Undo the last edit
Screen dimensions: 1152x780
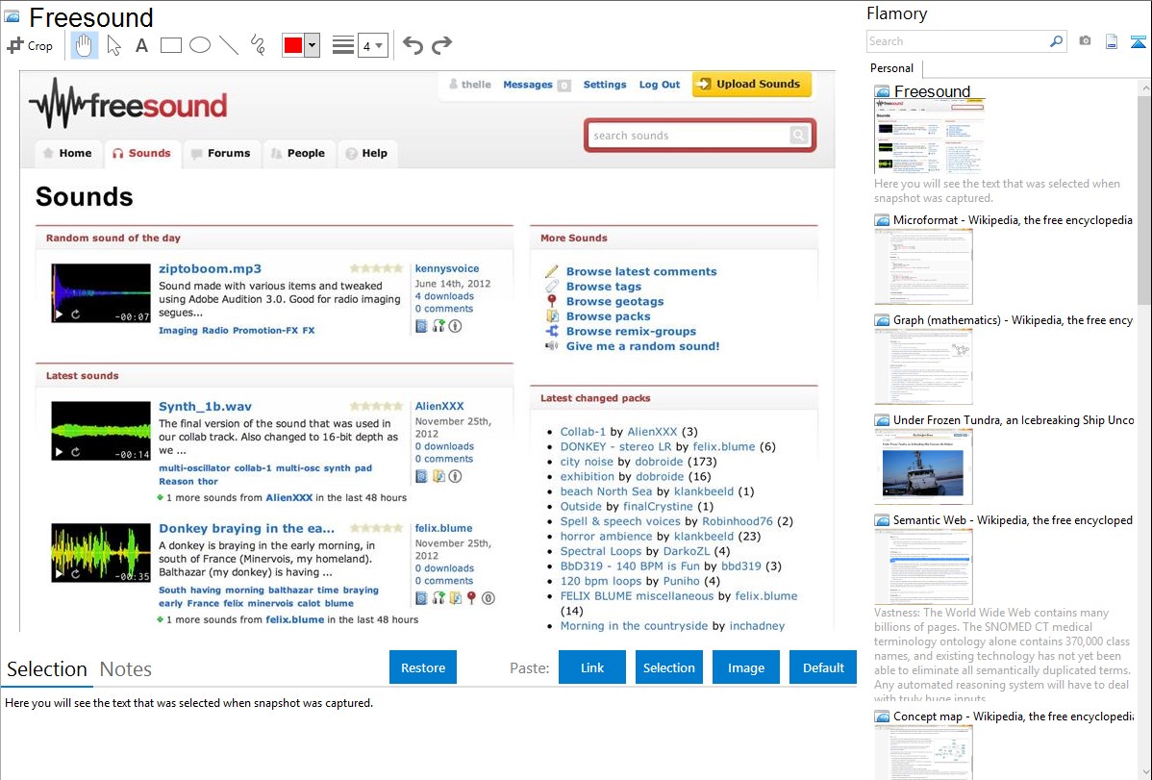(x=413, y=45)
